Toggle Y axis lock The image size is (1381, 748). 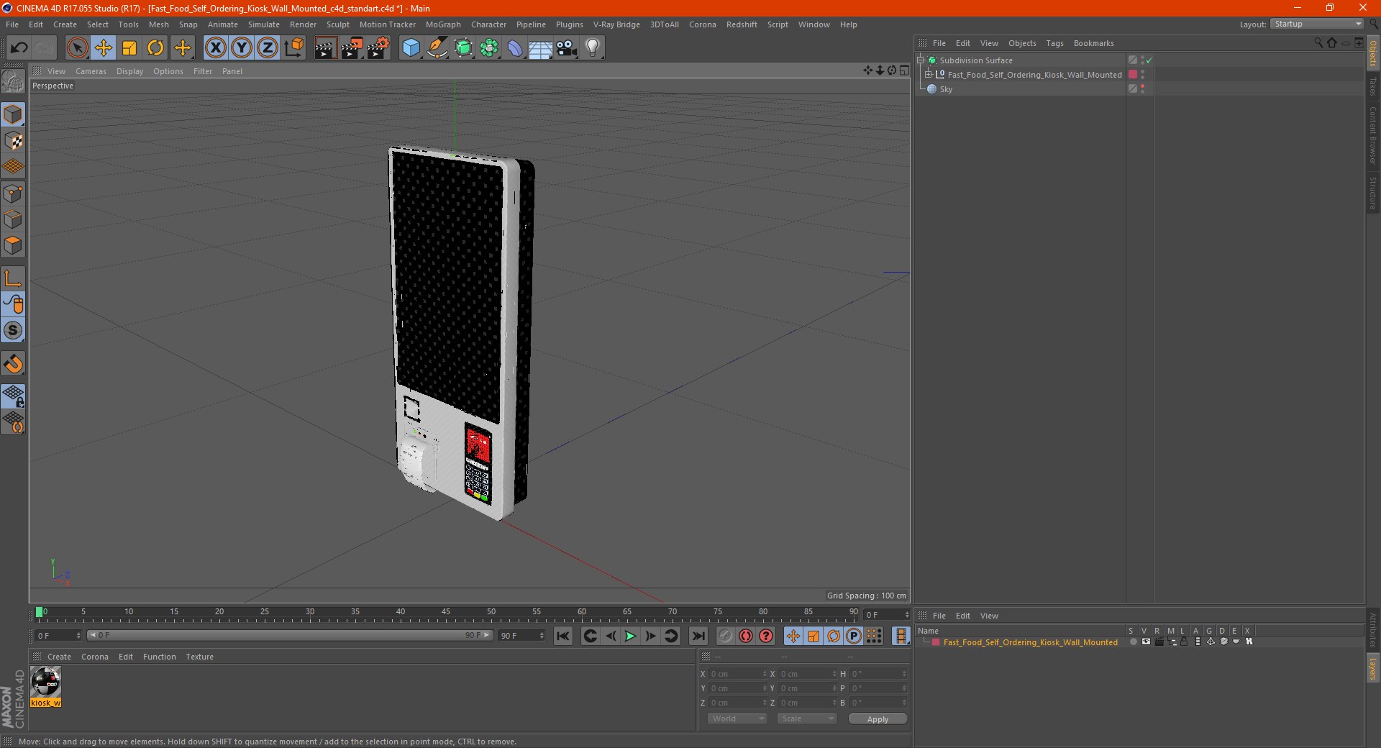point(242,48)
